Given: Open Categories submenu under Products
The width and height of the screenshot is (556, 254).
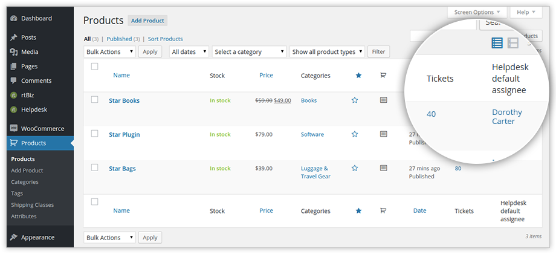Looking at the screenshot, I should (25, 182).
